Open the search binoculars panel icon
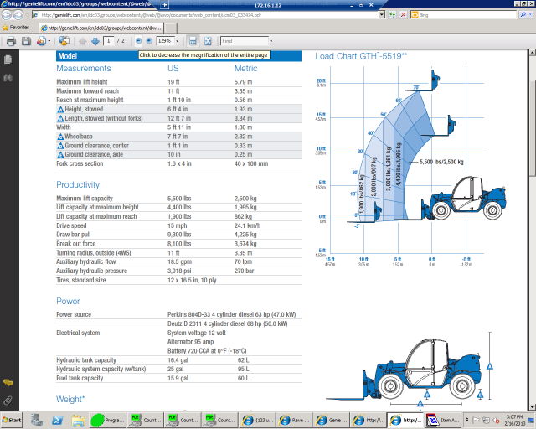Screen dimensions: 536x429 pyautogui.click(x=8, y=78)
